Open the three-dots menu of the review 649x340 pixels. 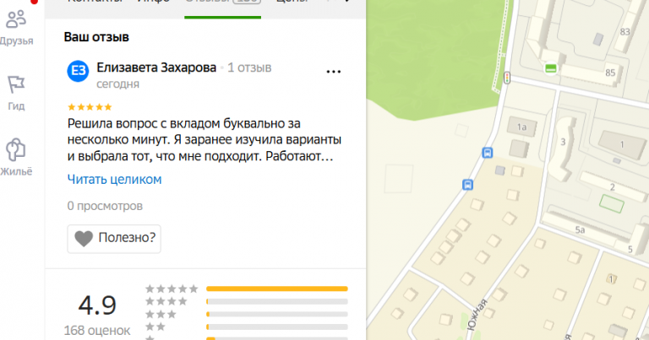coord(333,72)
